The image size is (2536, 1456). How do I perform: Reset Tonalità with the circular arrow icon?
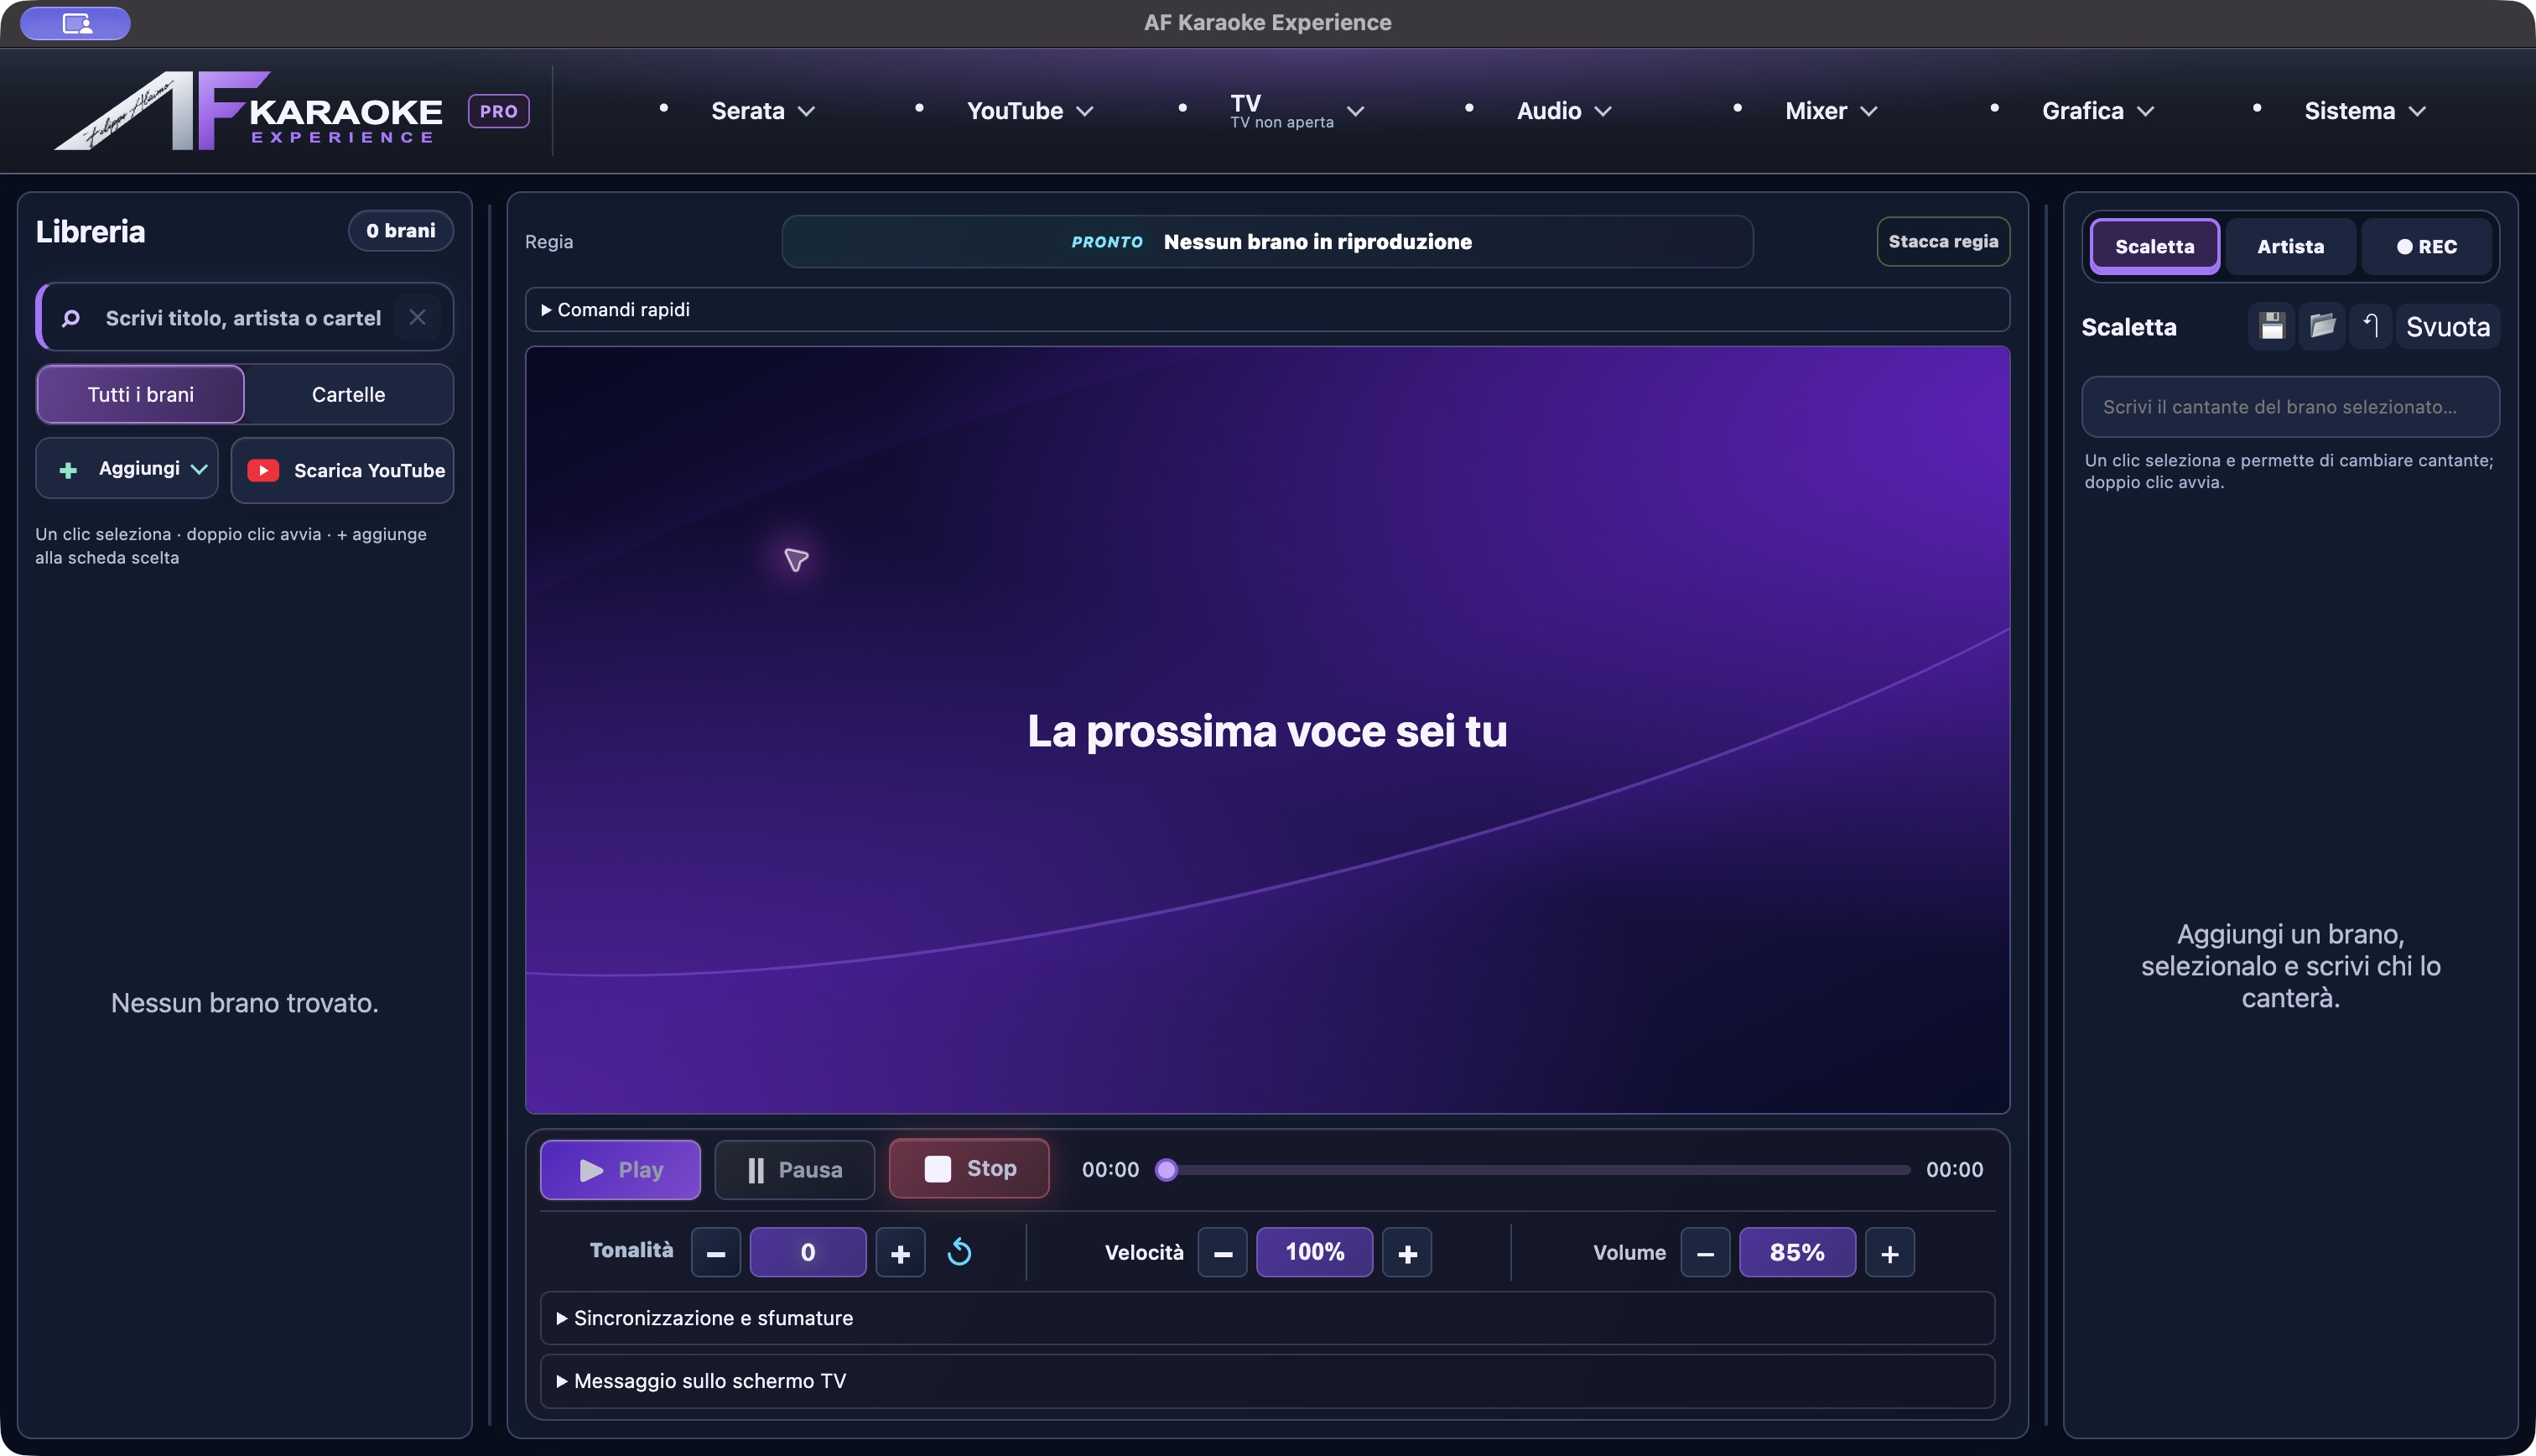point(959,1252)
